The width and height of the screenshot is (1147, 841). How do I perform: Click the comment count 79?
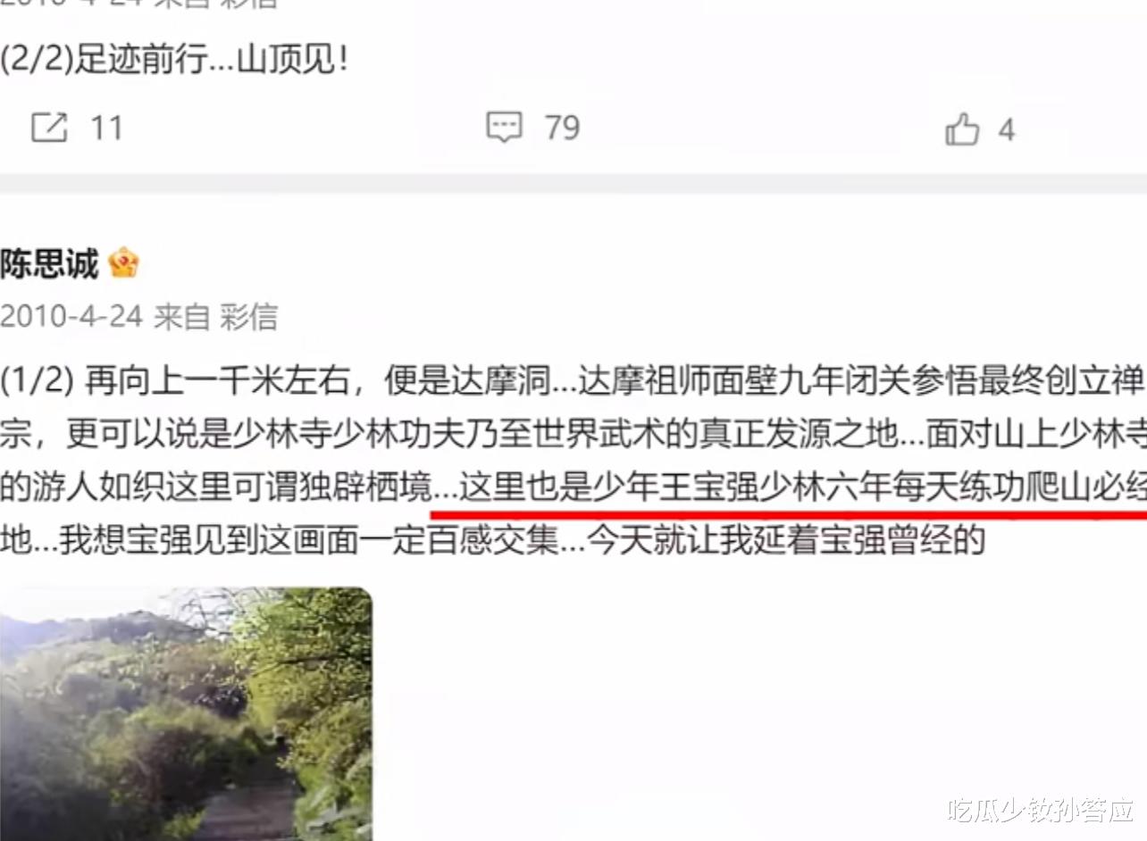click(563, 129)
